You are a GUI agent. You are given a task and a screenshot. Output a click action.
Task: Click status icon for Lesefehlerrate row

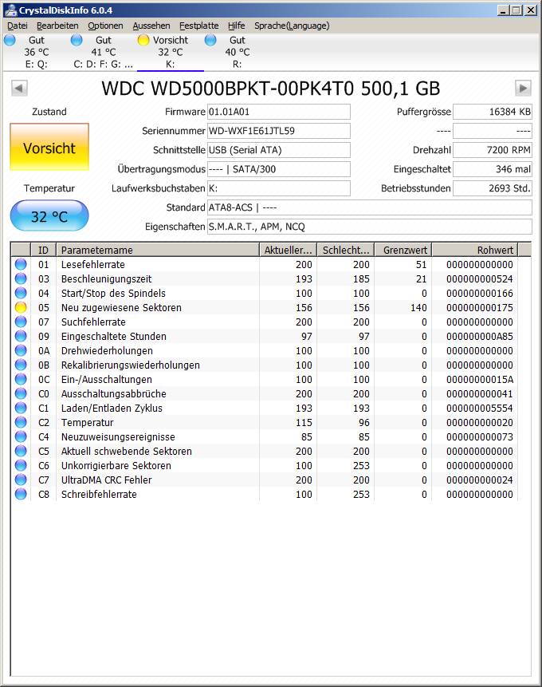(21, 264)
